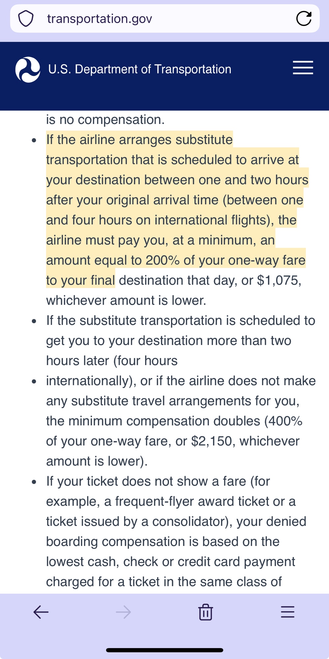Click the highlighted "amount equal to 200%" text

click(x=113, y=260)
